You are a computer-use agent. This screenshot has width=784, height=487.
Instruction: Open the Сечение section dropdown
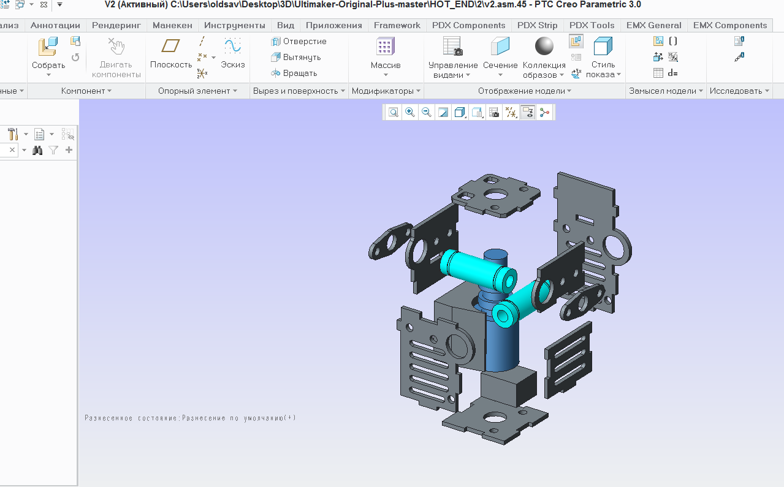500,75
